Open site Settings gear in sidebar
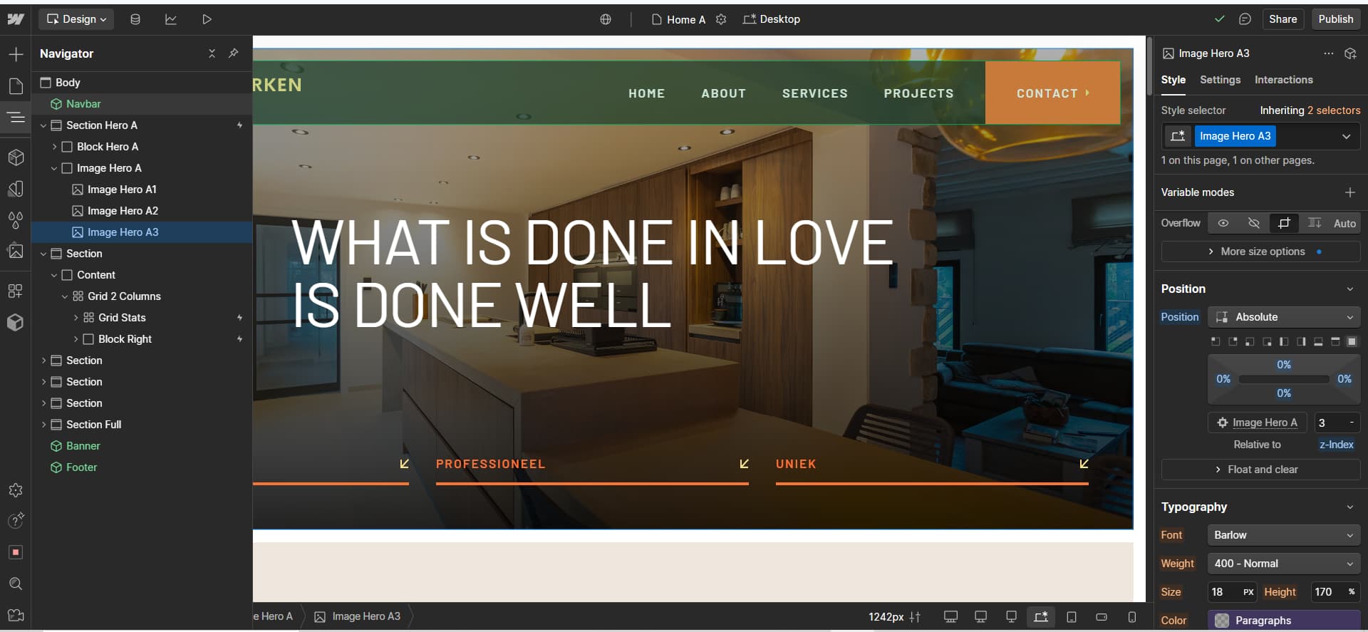This screenshot has width=1368, height=632. pyautogui.click(x=16, y=490)
